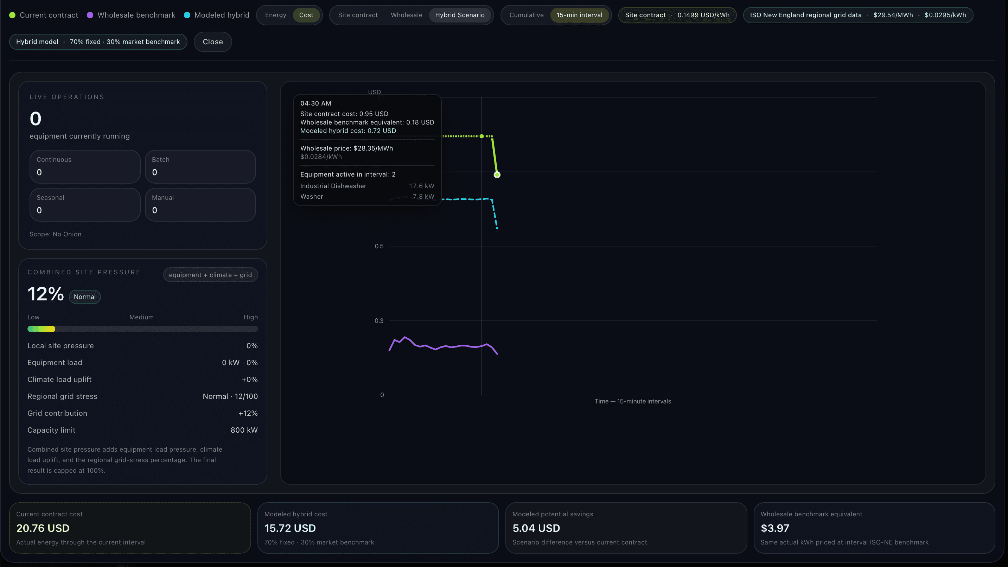Click 'Time — 15-minute intervals' axis label
This screenshot has width=1008, height=567.
pyautogui.click(x=633, y=401)
